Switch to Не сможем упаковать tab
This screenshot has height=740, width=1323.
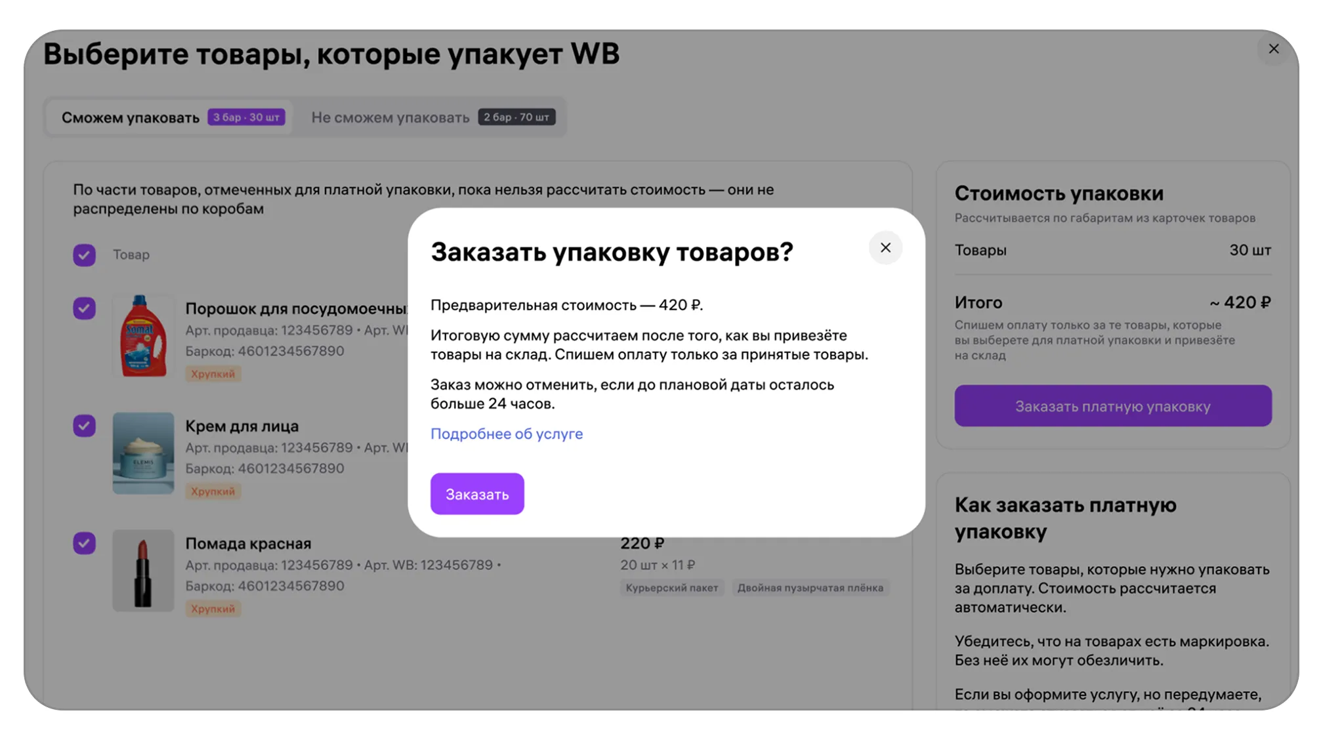pos(433,117)
